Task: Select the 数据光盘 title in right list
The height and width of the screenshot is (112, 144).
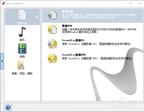Action: 67,11
